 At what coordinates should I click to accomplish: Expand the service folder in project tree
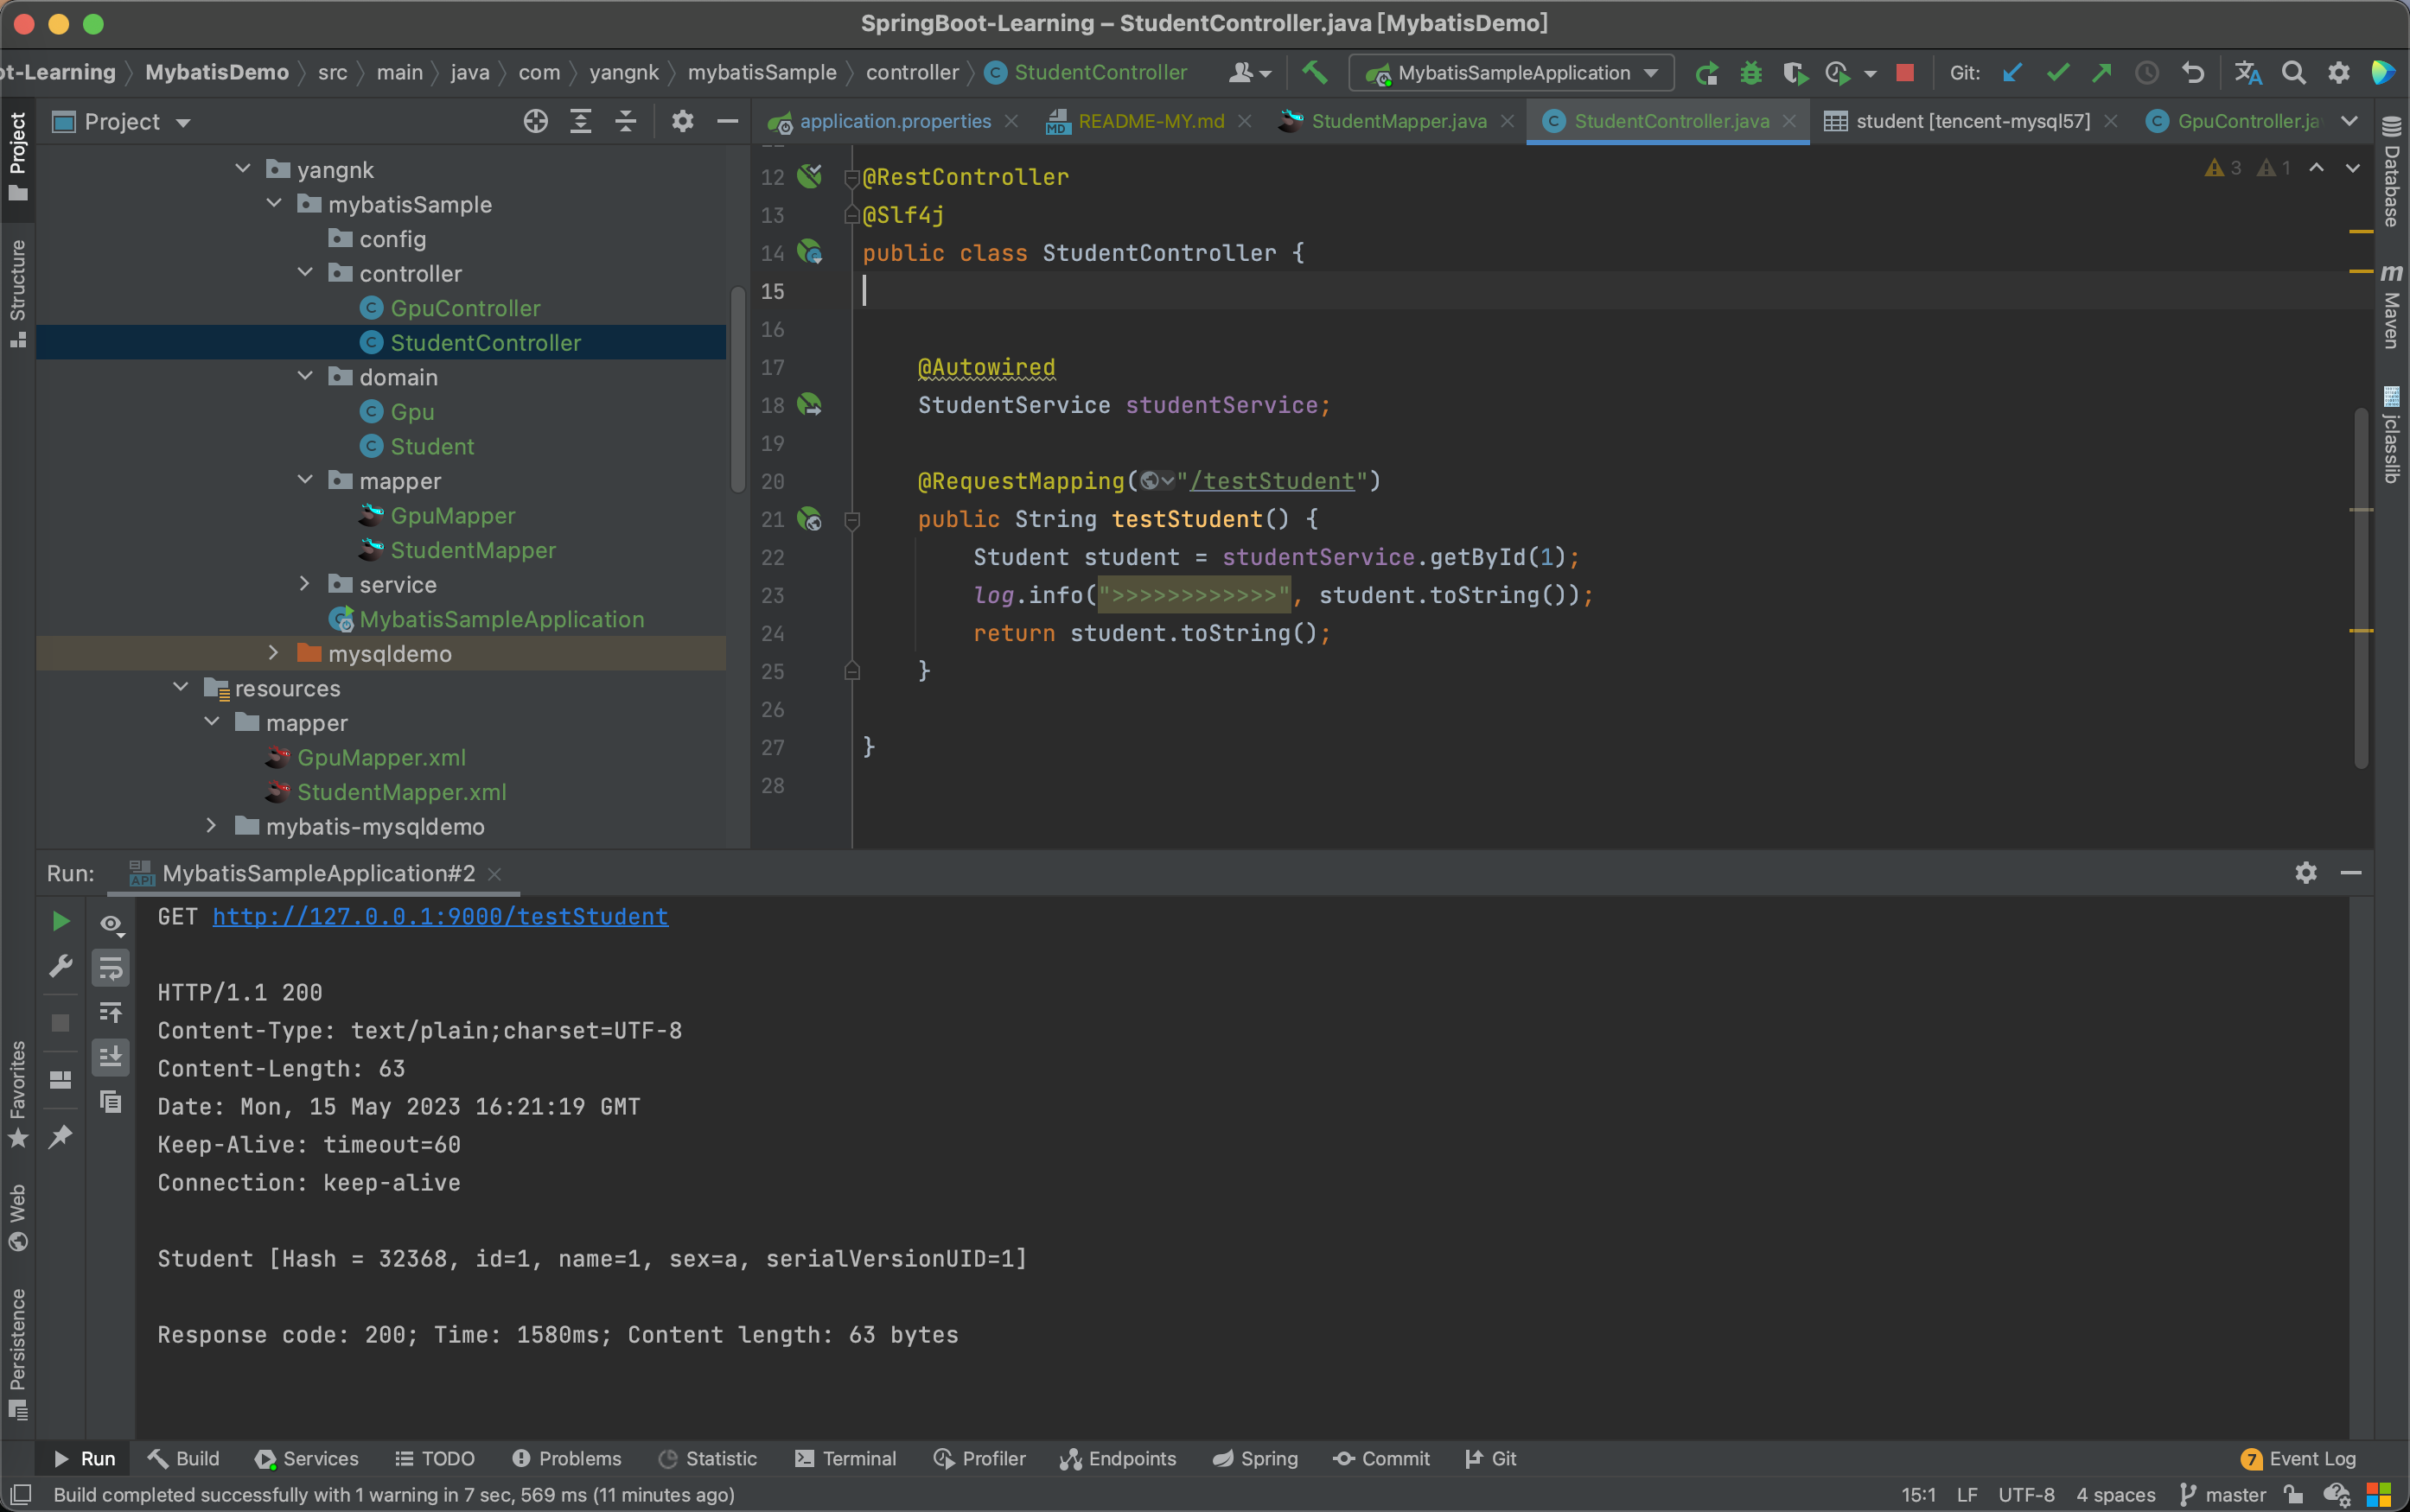coord(304,584)
